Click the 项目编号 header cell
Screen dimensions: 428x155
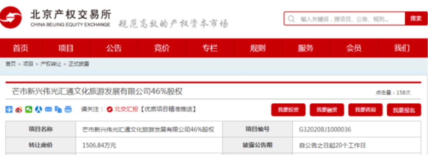point(258,129)
